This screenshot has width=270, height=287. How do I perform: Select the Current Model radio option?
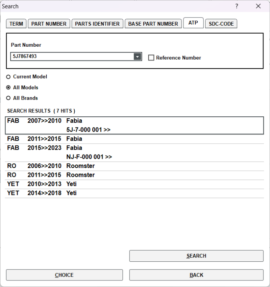[8, 77]
